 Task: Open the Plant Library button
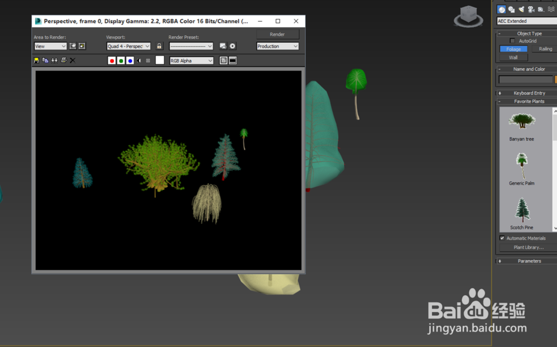[528, 247]
